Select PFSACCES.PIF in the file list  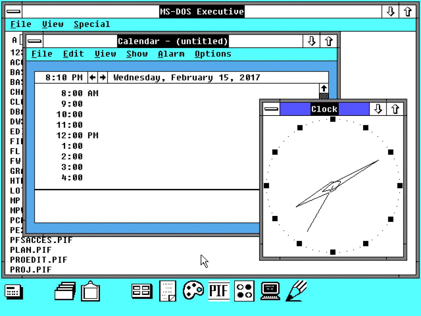41,240
